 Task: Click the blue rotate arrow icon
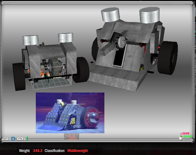tap(13, 139)
